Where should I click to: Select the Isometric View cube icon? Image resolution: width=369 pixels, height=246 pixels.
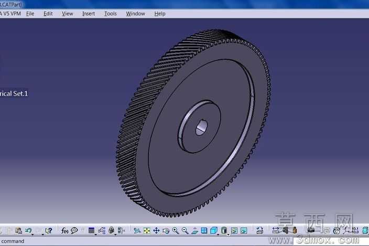(x=214, y=230)
